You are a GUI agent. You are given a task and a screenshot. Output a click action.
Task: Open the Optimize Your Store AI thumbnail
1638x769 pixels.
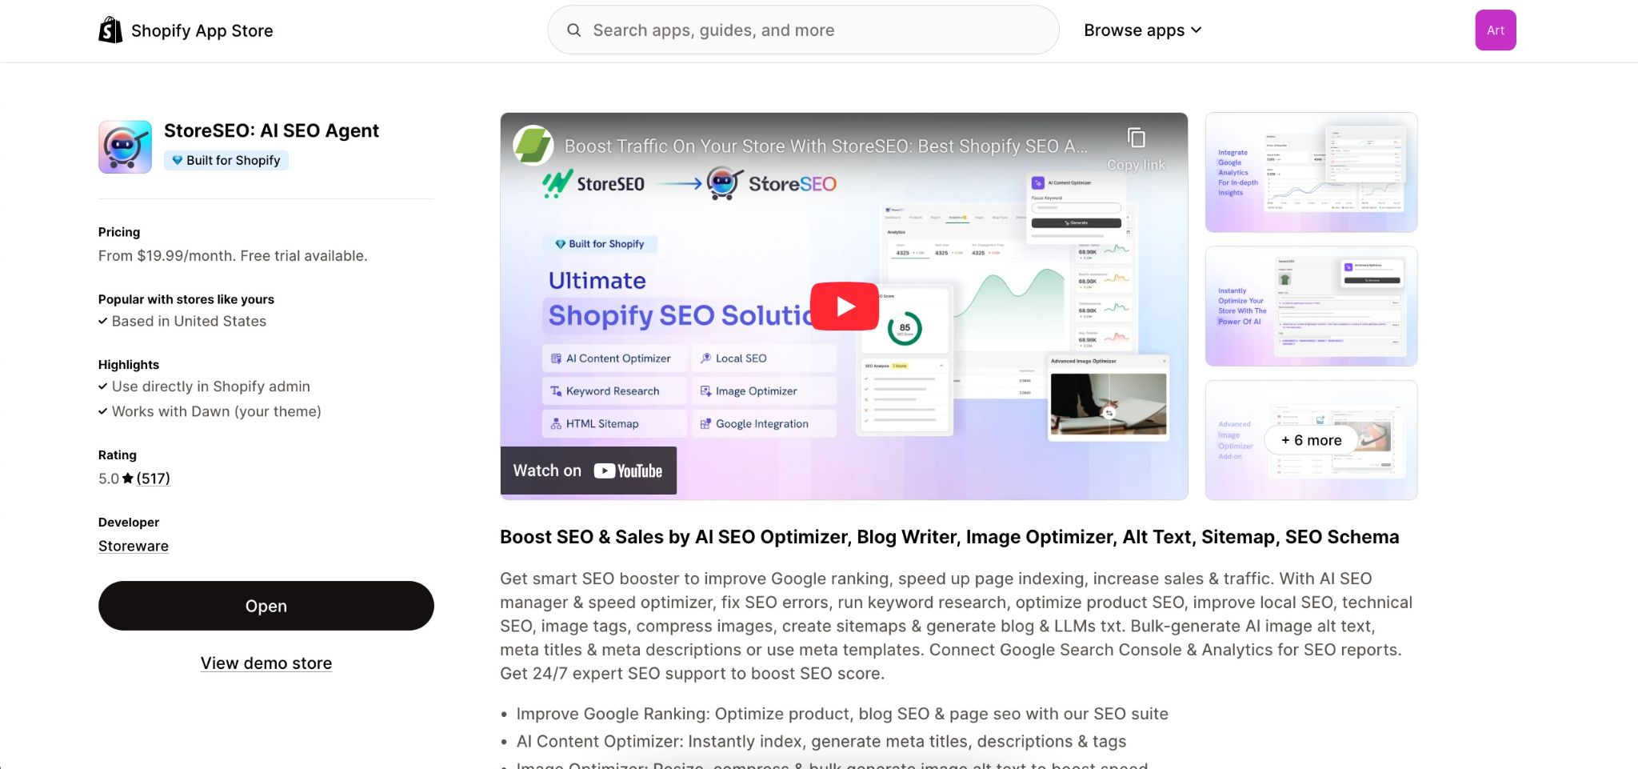coord(1311,306)
